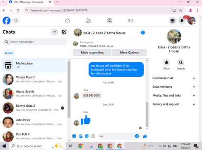Open the Gaming controller icon
The height and width of the screenshot is (150, 202).
point(130,21)
